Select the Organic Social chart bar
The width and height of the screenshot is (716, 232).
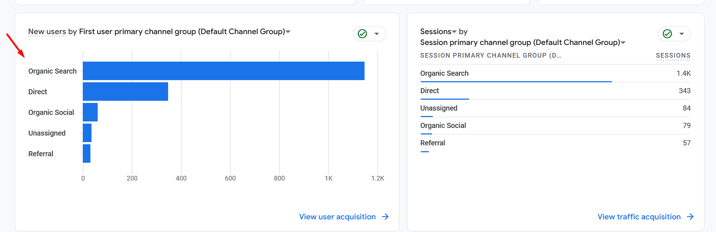90,112
